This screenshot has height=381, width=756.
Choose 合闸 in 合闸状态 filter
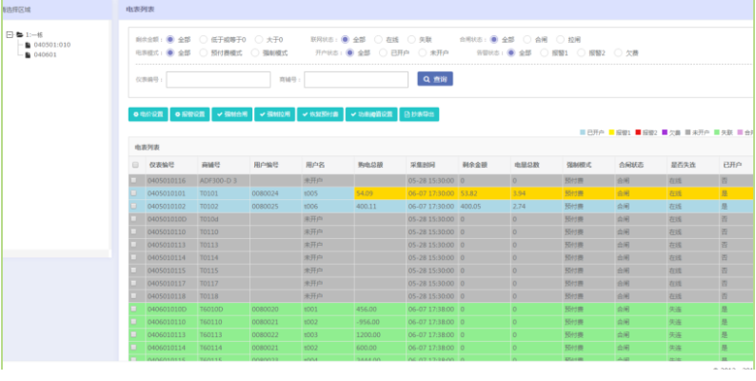[x=527, y=40]
